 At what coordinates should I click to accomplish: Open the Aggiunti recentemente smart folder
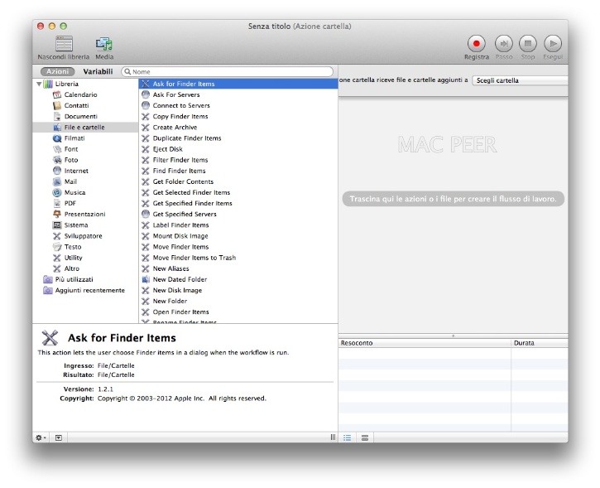point(84,290)
